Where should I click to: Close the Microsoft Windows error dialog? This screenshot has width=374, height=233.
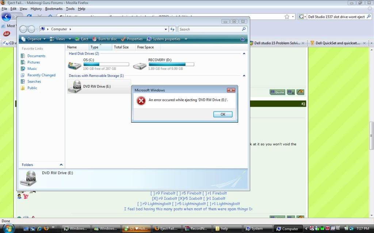(x=231, y=90)
